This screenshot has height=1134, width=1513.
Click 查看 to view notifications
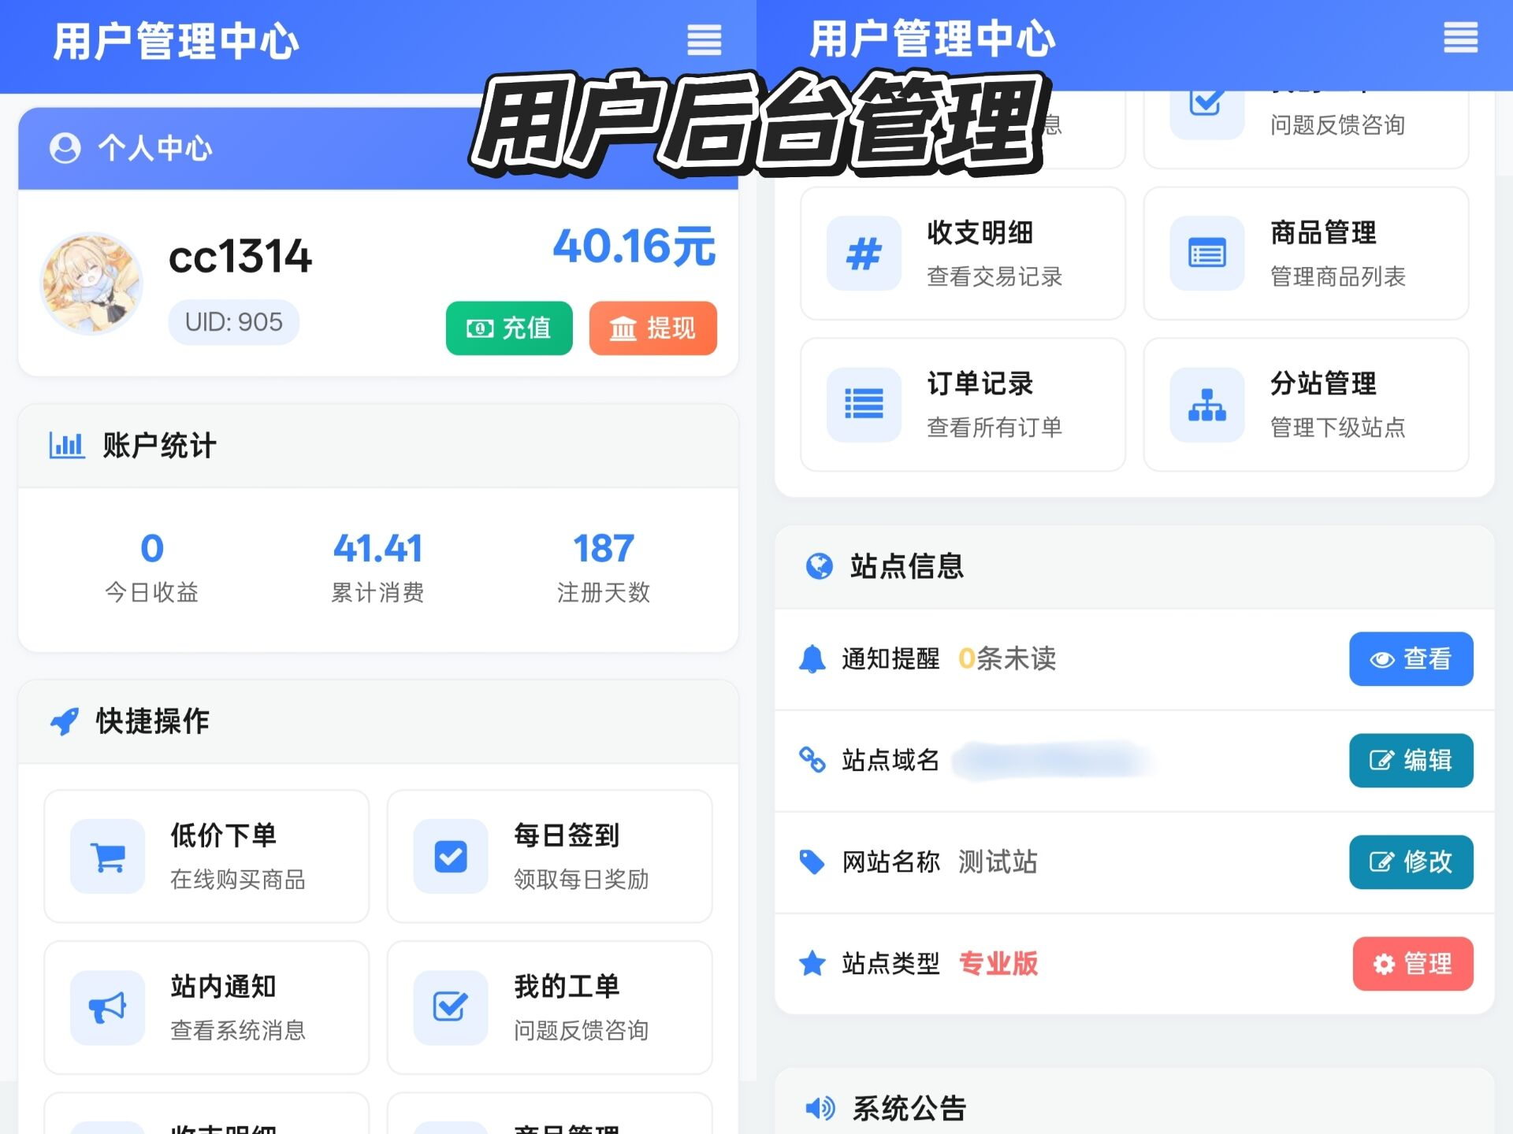tap(1411, 659)
